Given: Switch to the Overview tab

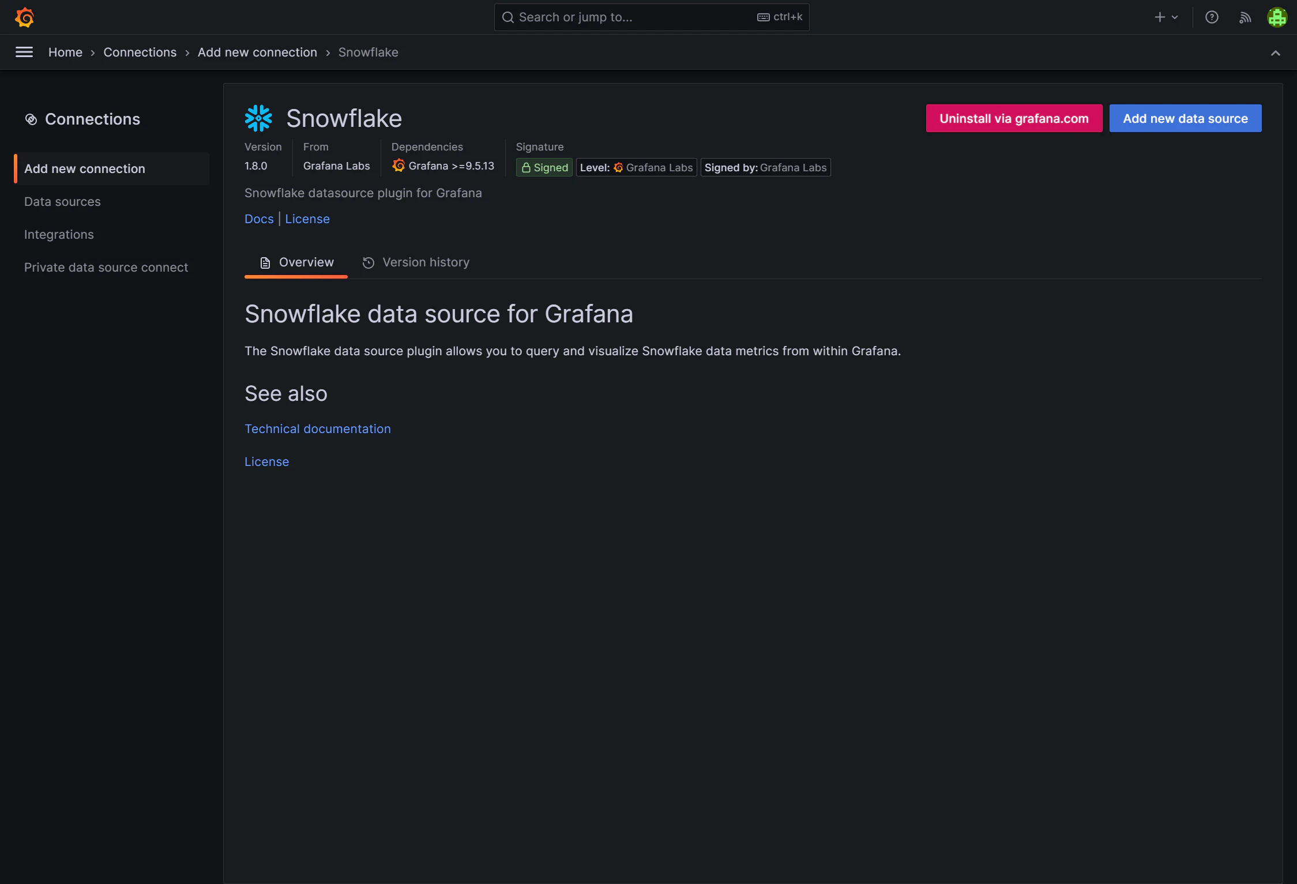Looking at the screenshot, I should tap(296, 262).
